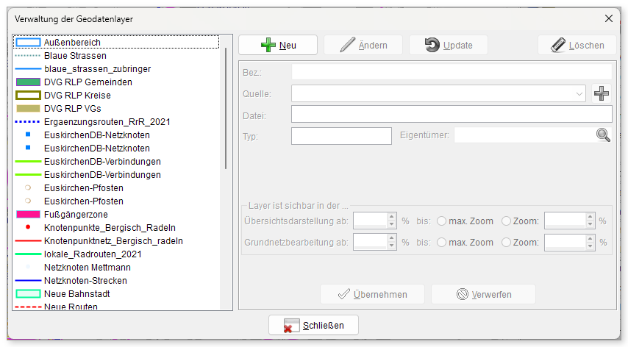Click the tan swatch of DVG RLP VGs
628x347 pixels.
click(x=28, y=109)
